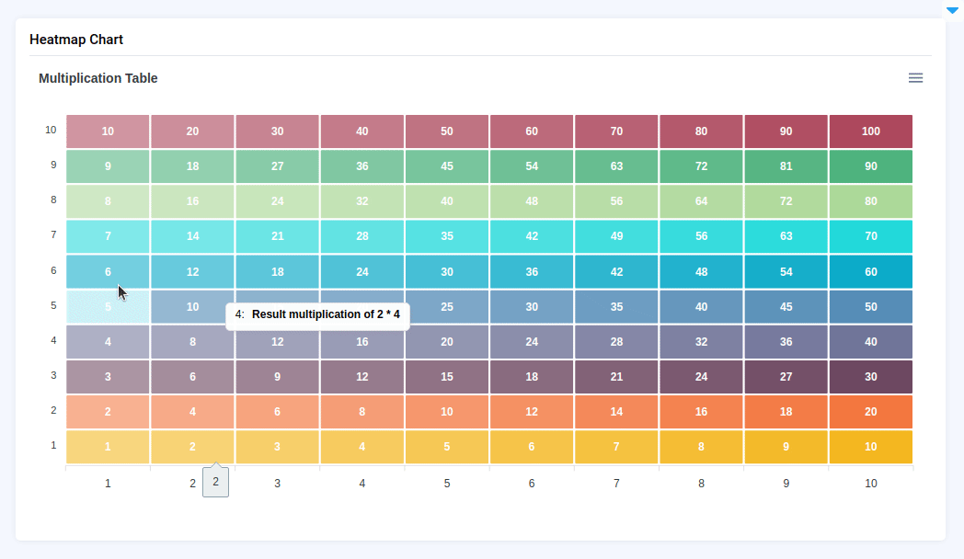Select the blue cell with value 45 in row 5
This screenshot has width=964, height=559.
click(786, 307)
